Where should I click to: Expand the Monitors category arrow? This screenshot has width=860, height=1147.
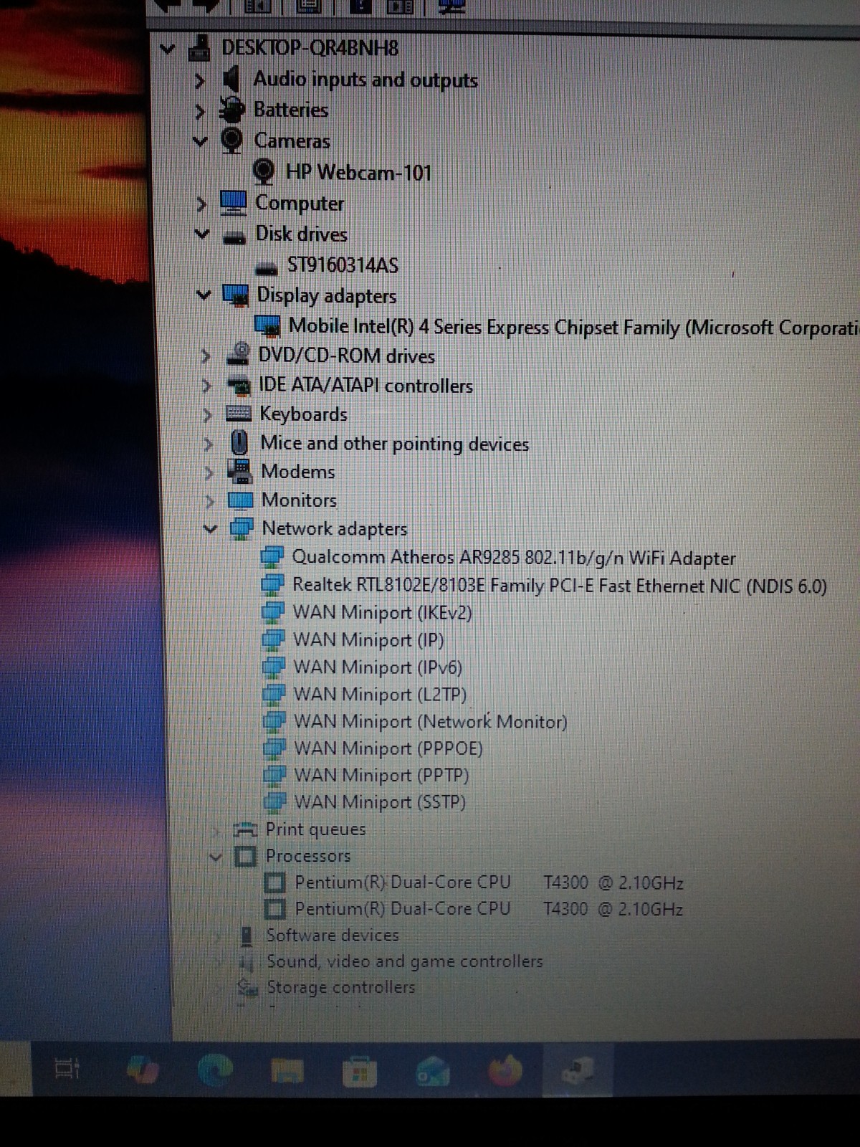[x=210, y=500]
